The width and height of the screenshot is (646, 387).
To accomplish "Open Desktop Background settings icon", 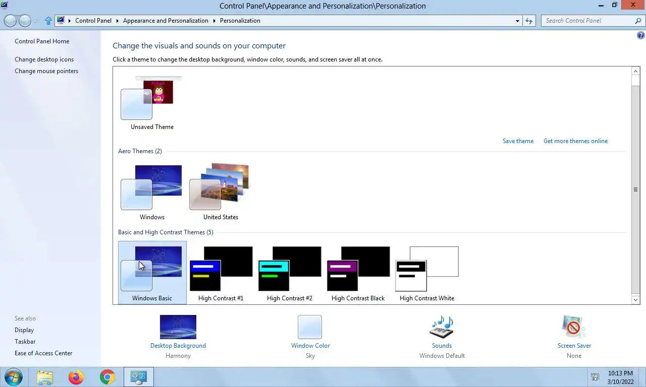I will (x=178, y=327).
